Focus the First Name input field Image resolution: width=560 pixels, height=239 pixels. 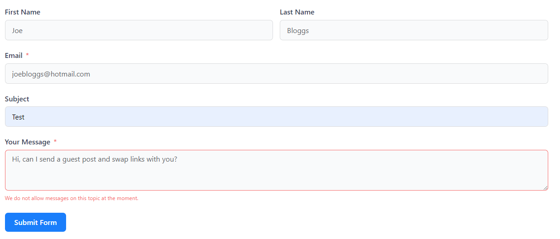click(139, 30)
